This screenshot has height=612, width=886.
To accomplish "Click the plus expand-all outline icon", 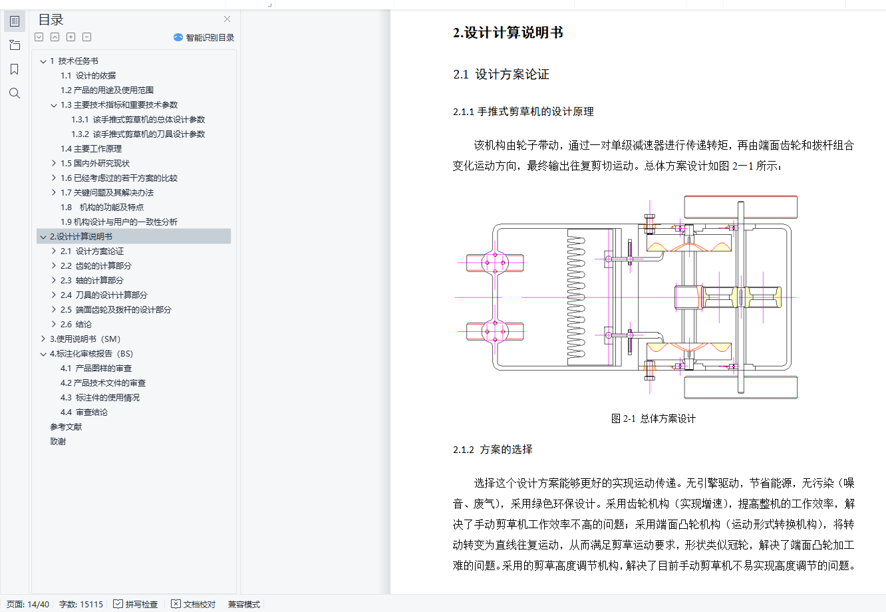I will pyautogui.click(x=71, y=37).
